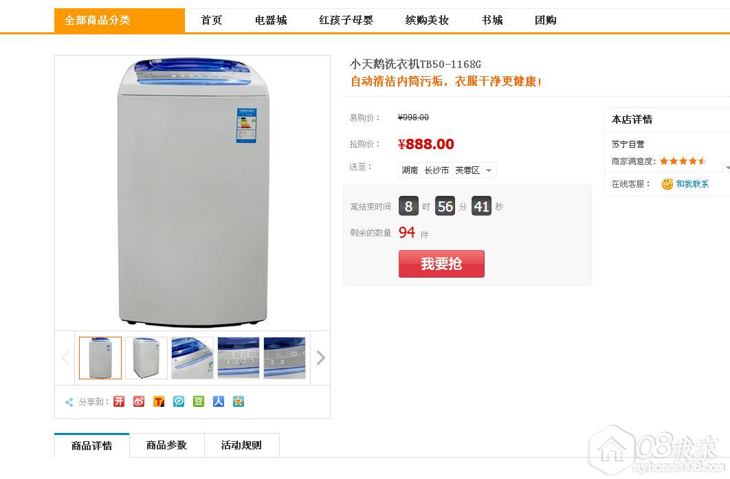Viewport: 730px width, 479px height.
Task: Switch to the 商品参数 tab
Action: [166, 445]
